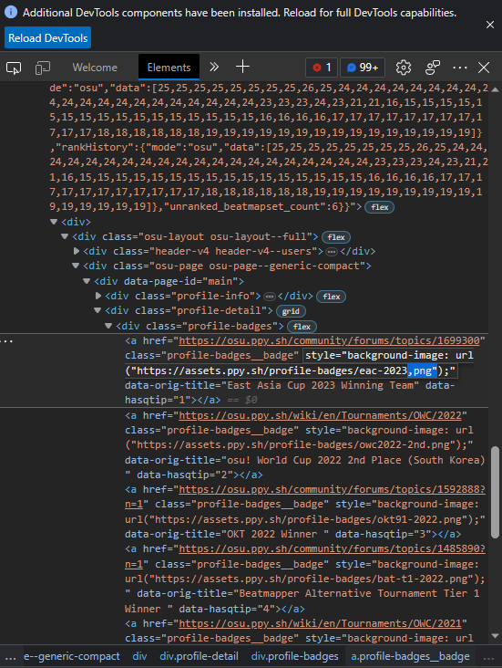This screenshot has height=668, width=502.
Task: Open more tabs chevron next to Elements
Action: pos(214,67)
